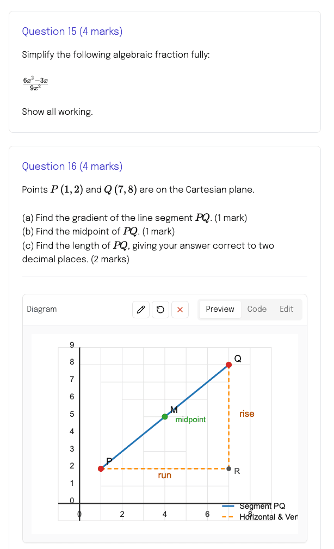Switch to the Edit tab

click(x=286, y=309)
